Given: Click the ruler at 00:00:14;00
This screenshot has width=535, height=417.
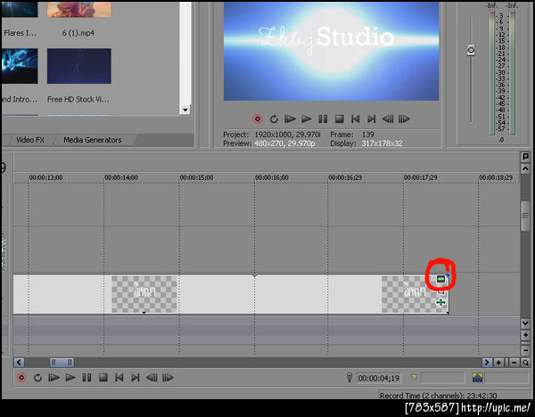Looking at the screenshot, I should (x=120, y=177).
